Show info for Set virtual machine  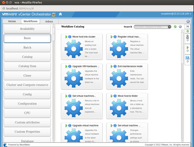point(115,125)
